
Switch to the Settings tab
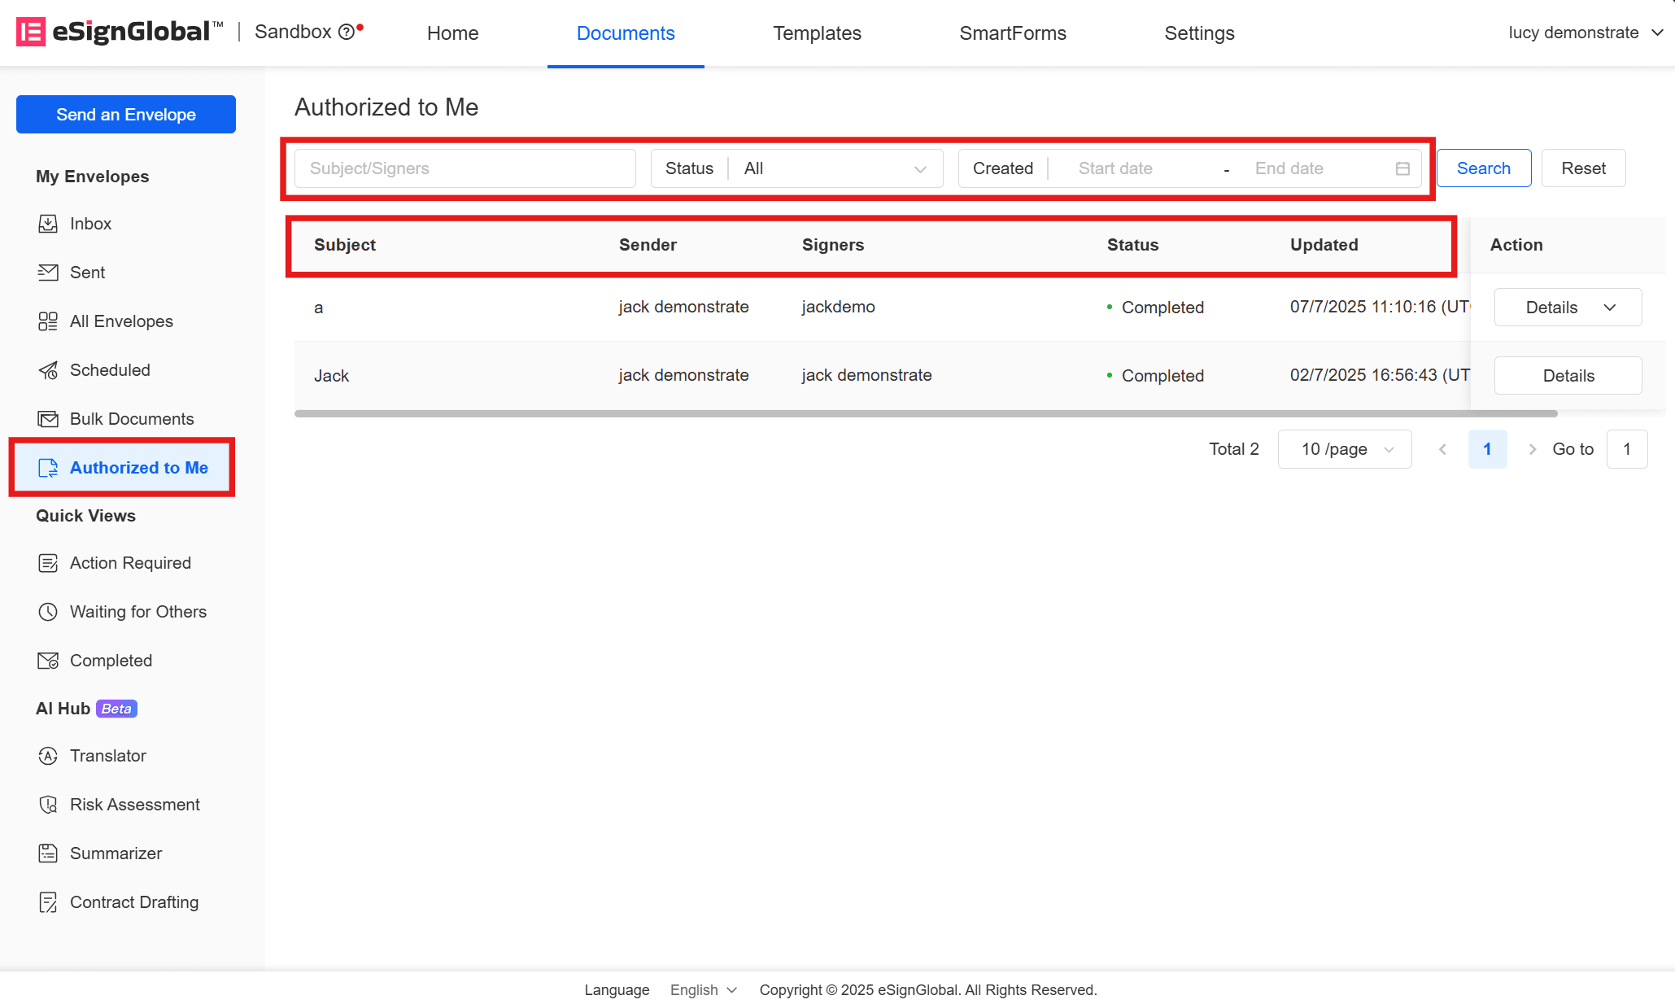(1199, 33)
